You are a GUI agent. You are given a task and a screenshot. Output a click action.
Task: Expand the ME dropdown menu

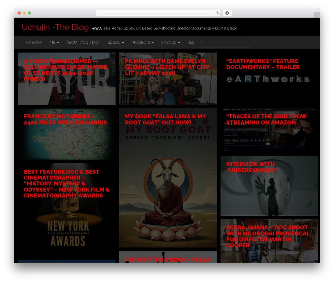click(54, 43)
